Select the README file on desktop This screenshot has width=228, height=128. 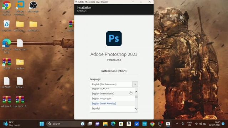pyautogui.click(x=6, y=82)
